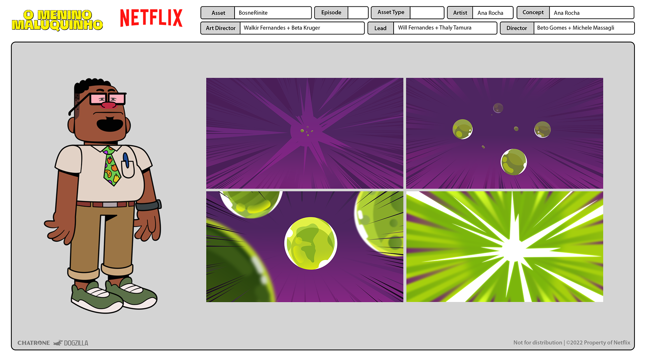Click the Chatrone logo at bottom left
647x364 pixels.
tap(33, 343)
